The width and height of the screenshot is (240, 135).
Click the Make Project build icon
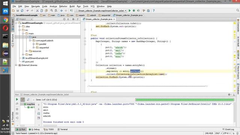[x=71, y=10]
